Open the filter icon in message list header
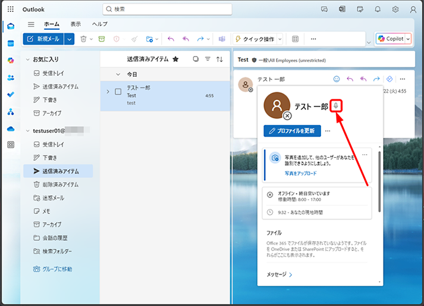The height and width of the screenshot is (306, 424). click(x=208, y=59)
